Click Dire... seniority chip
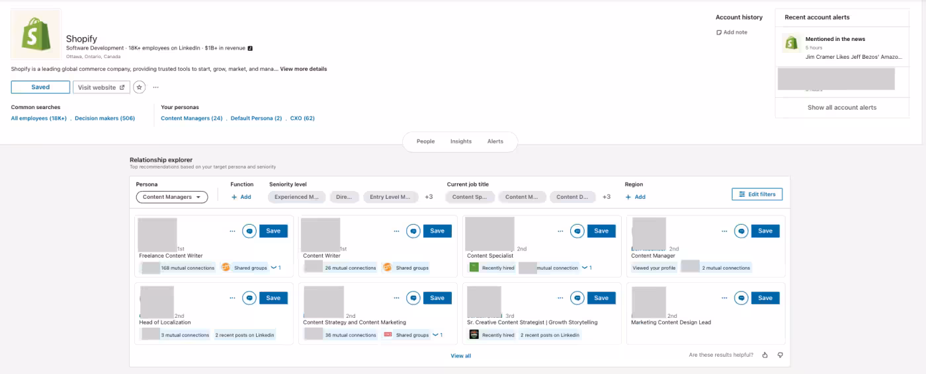The width and height of the screenshot is (926, 374). click(344, 197)
